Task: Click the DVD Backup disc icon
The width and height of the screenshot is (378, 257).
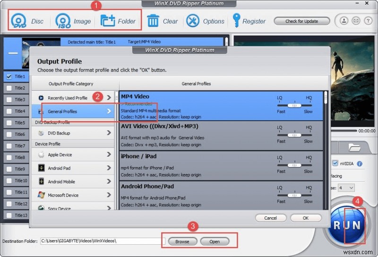Action: tap(41, 133)
